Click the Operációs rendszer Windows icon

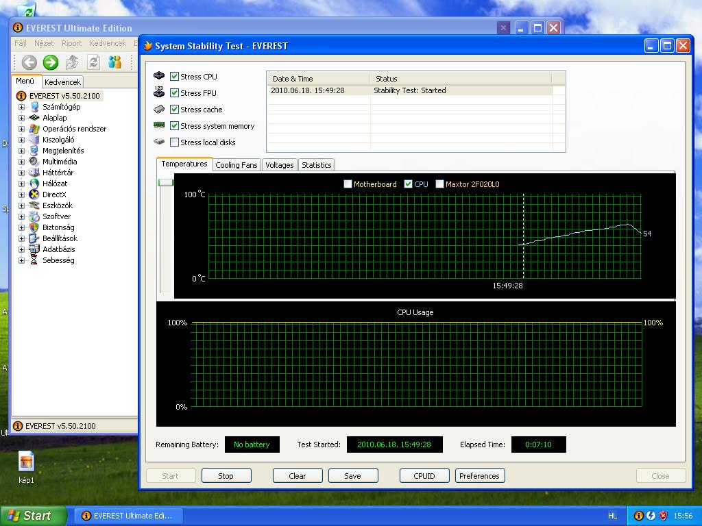pos(34,129)
